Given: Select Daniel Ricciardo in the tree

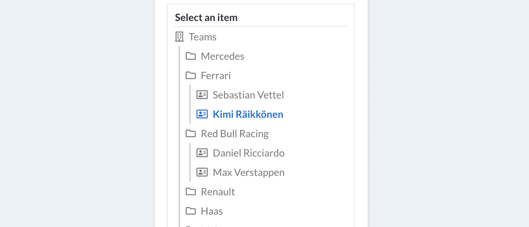Looking at the screenshot, I should (x=248, y=153).
